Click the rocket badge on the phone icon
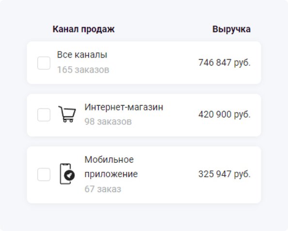The image size is (288, 231). [69, 175]
